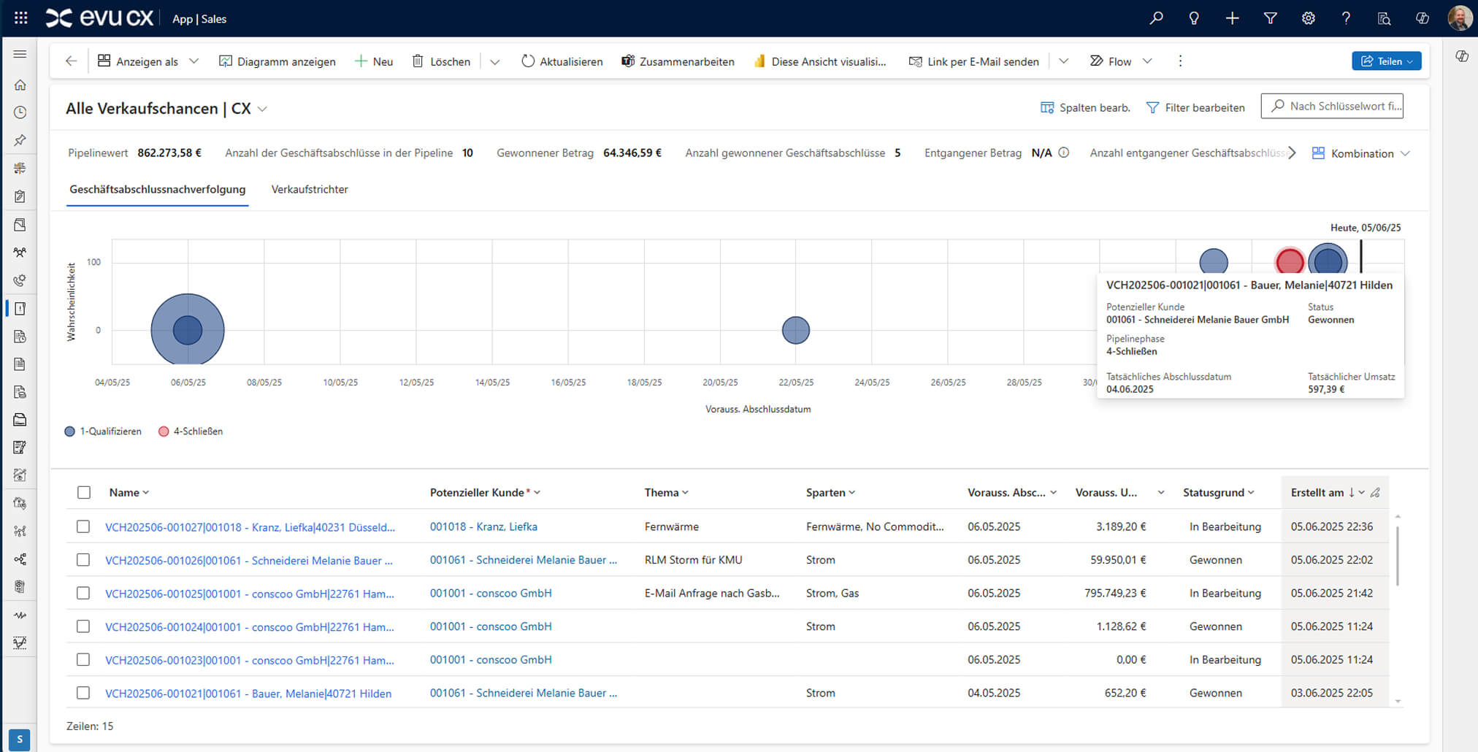The image size is (1478, 752).
Task: Select checkbox for VCH202506-001024 row
Action: tap(83, 626)
